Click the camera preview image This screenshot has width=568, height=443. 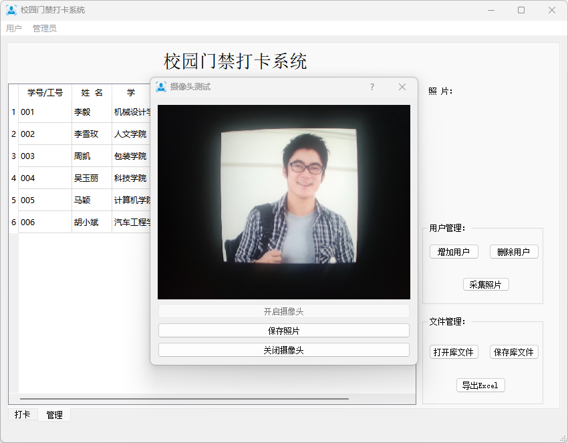(283, 202)
